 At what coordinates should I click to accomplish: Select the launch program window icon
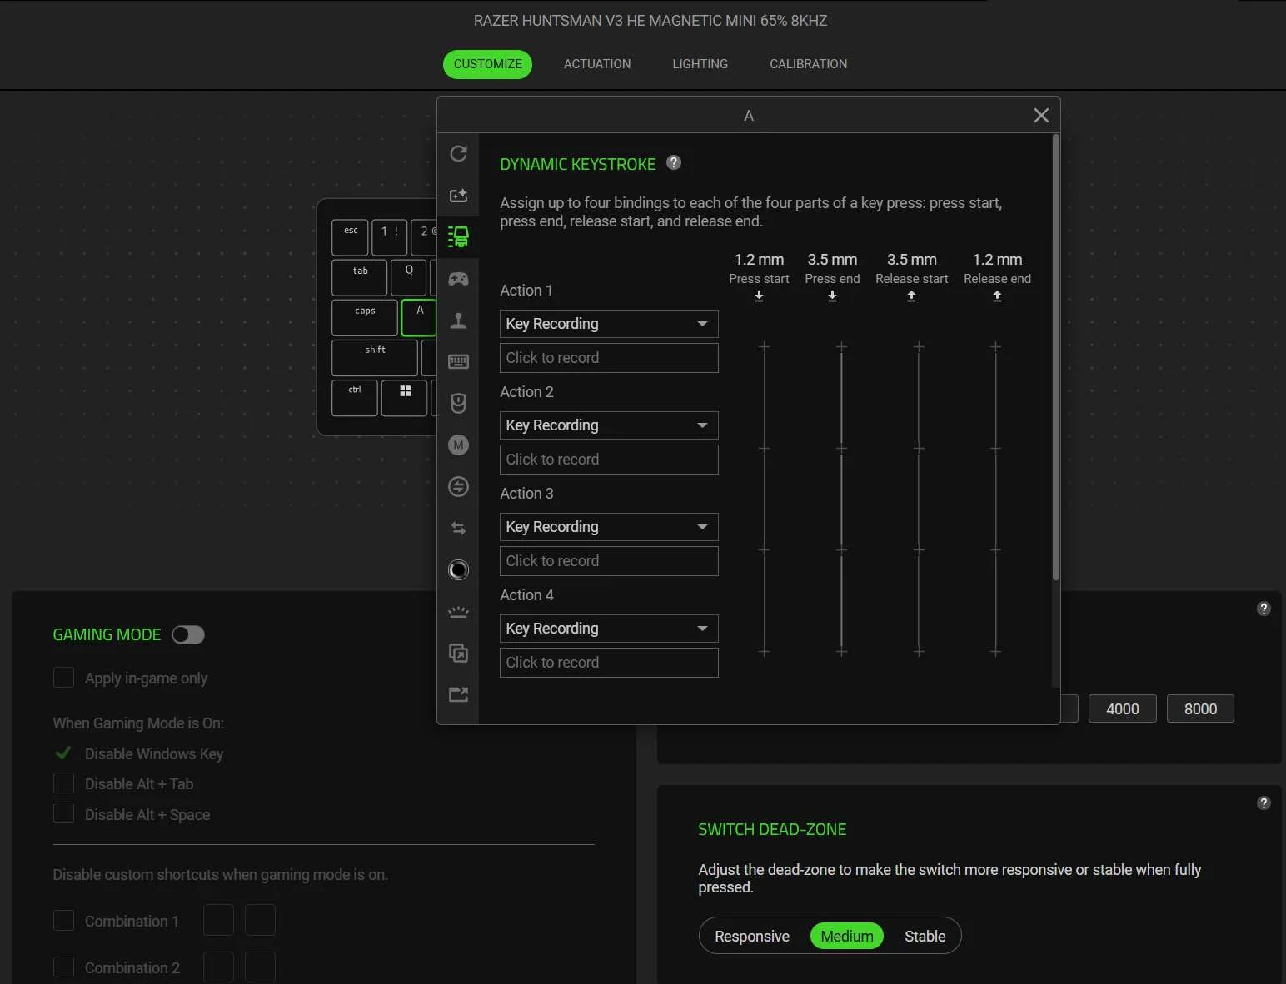point(458,653)
